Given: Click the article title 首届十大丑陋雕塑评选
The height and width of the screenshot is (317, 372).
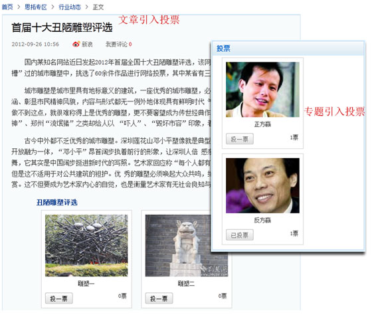Looking at the screenshot, I should (62, 27).
